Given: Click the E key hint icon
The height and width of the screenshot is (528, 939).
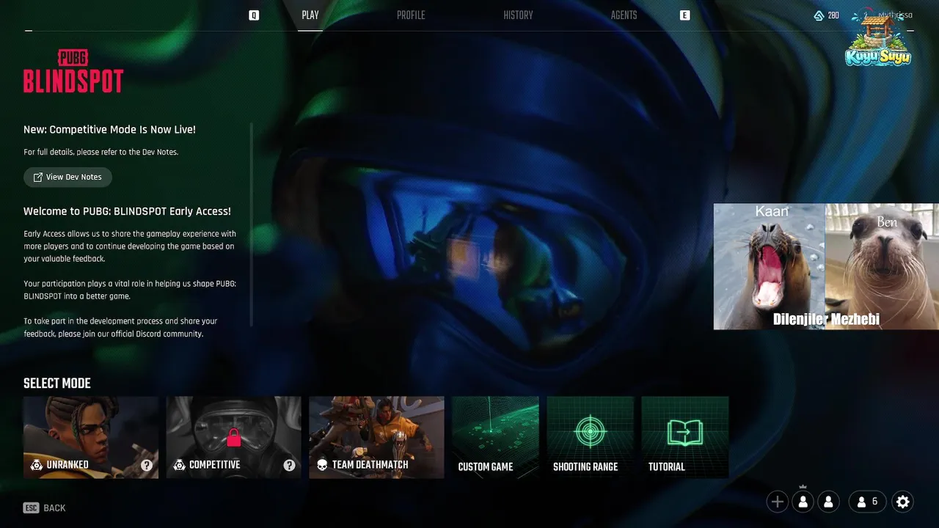Looking at the screenshot, I should (x=685, y=15).
